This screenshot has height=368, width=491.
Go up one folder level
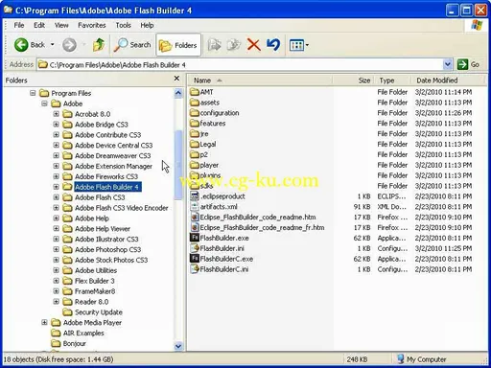[x=99, y=45]
